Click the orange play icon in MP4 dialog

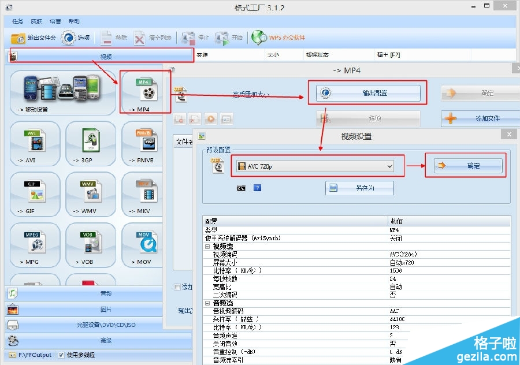(210, 119)
